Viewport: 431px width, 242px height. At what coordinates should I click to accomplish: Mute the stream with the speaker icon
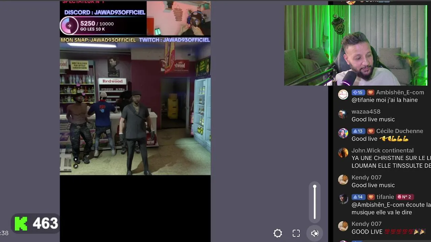pyautogui.click(x=315, y=233)
